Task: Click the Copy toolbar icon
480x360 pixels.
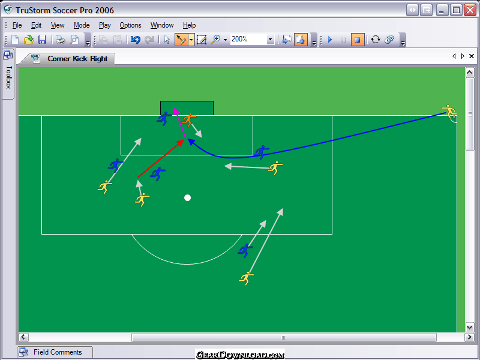Action: click(103, 40)
